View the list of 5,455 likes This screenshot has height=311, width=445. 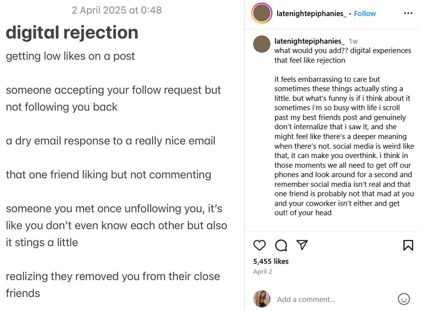point(271,261)
